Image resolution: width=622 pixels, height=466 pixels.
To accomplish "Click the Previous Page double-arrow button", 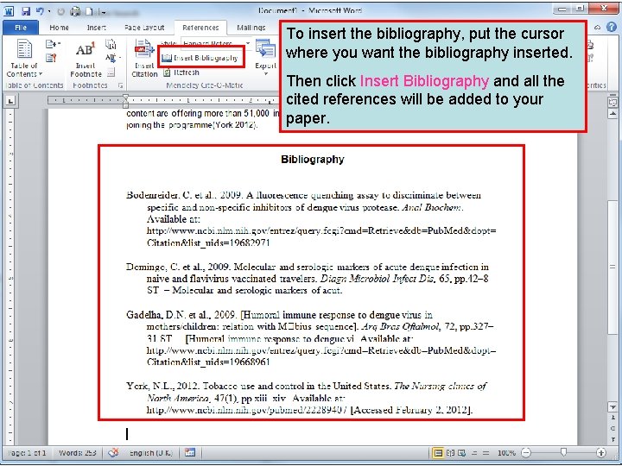I will click(612, 418).
